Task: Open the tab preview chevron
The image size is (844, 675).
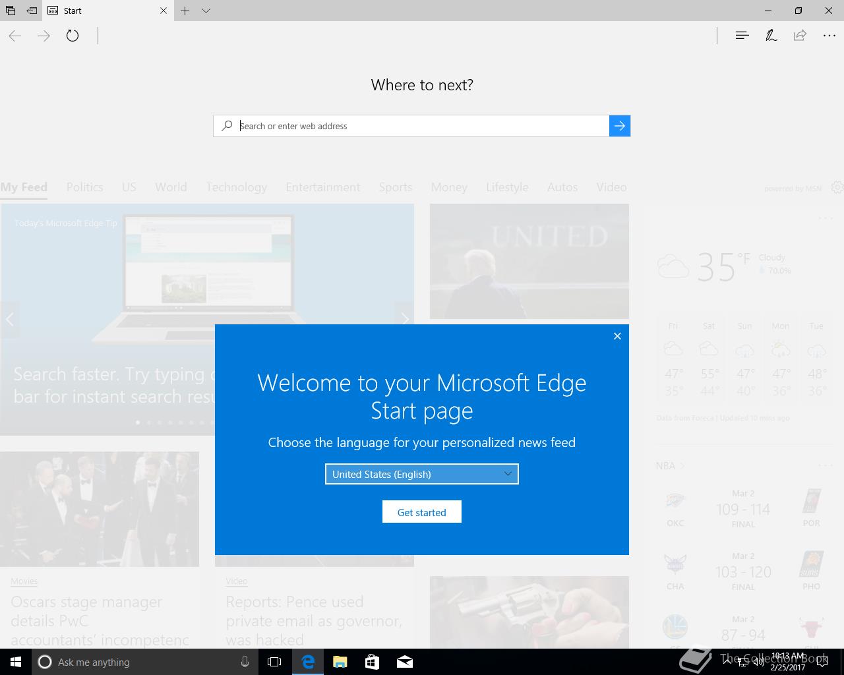Action: (206, 11)
